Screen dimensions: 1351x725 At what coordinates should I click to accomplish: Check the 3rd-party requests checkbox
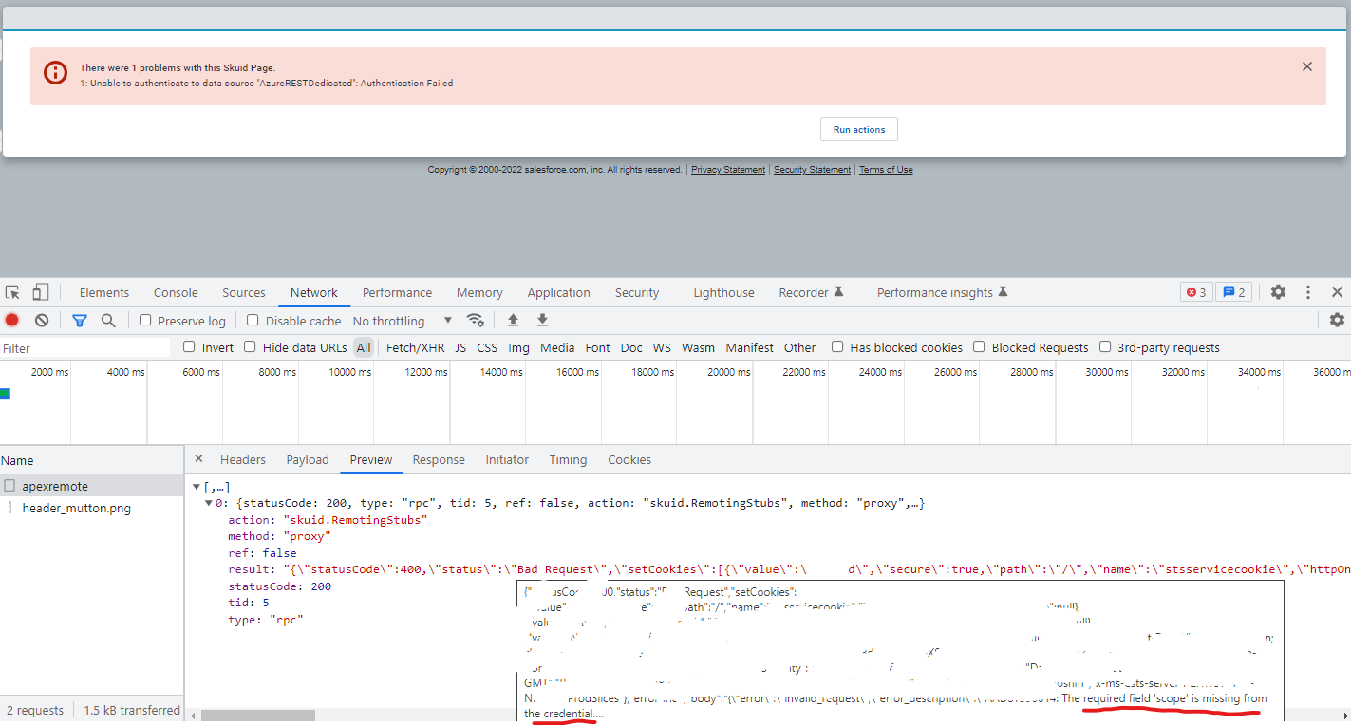click(x=1105, y=346)
